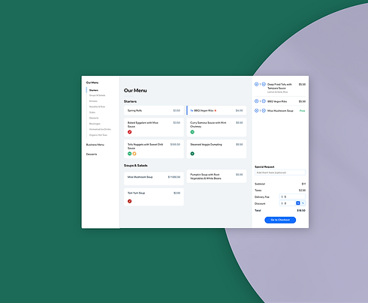Select BBQ Vegan Ribs menu card
This screenshot has width=368, height=303.
click(216, 110)
